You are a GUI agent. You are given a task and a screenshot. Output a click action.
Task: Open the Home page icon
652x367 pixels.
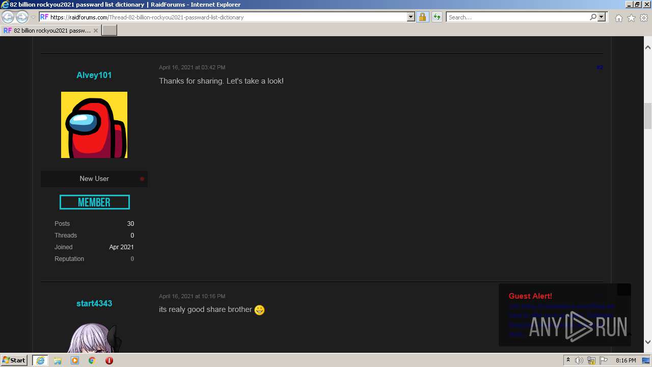(x=618, y=18)
